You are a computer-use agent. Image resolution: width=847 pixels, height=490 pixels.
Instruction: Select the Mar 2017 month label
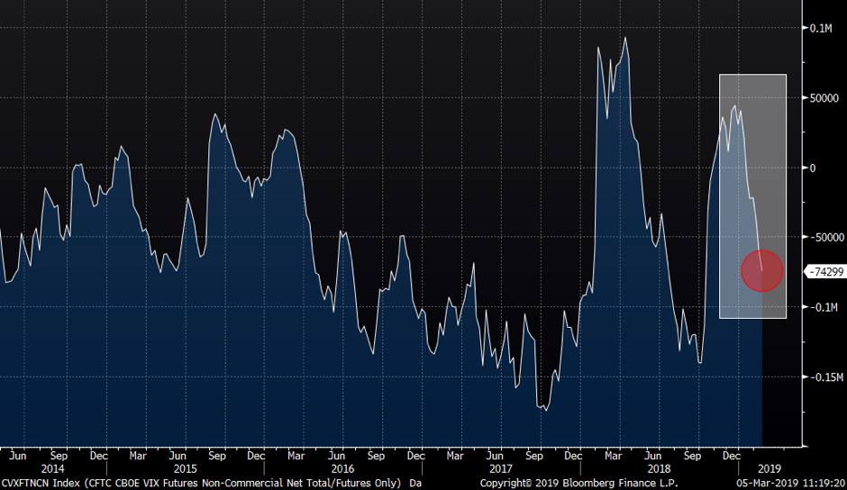pos(455,456)
